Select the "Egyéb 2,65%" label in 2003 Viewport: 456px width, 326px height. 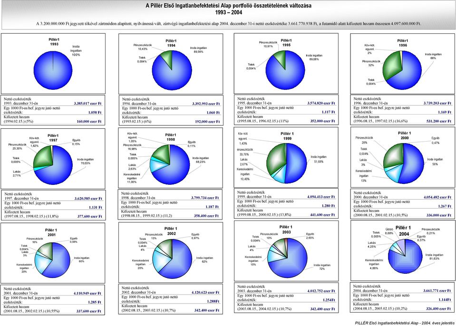[310, 236]
